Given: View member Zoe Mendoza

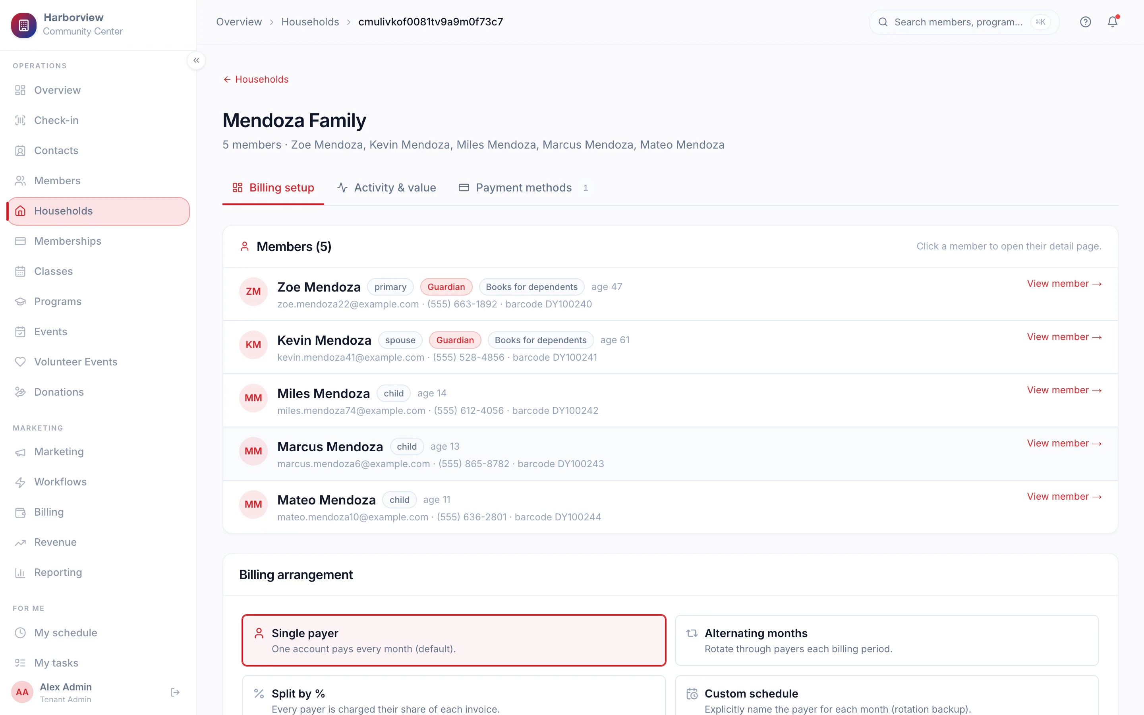Looking at the screenshot, I should coord(1064,284).
